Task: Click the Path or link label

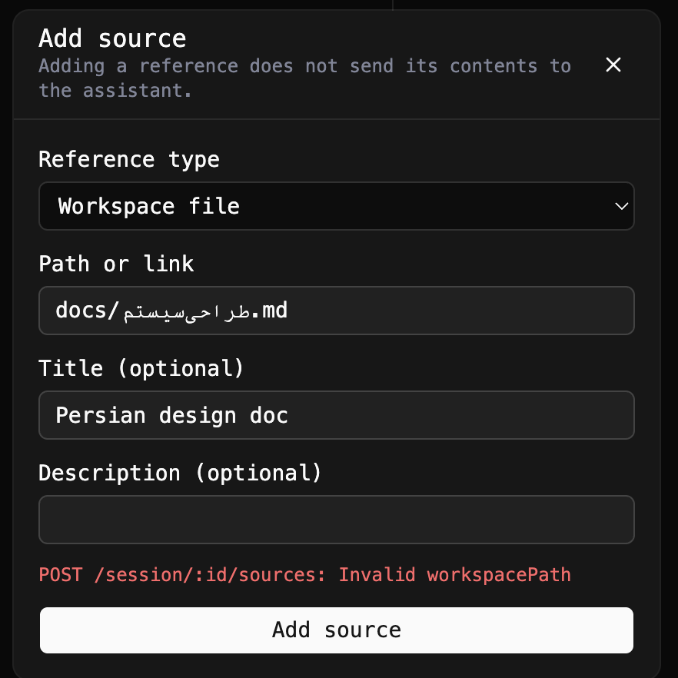Action: (116, 264)
